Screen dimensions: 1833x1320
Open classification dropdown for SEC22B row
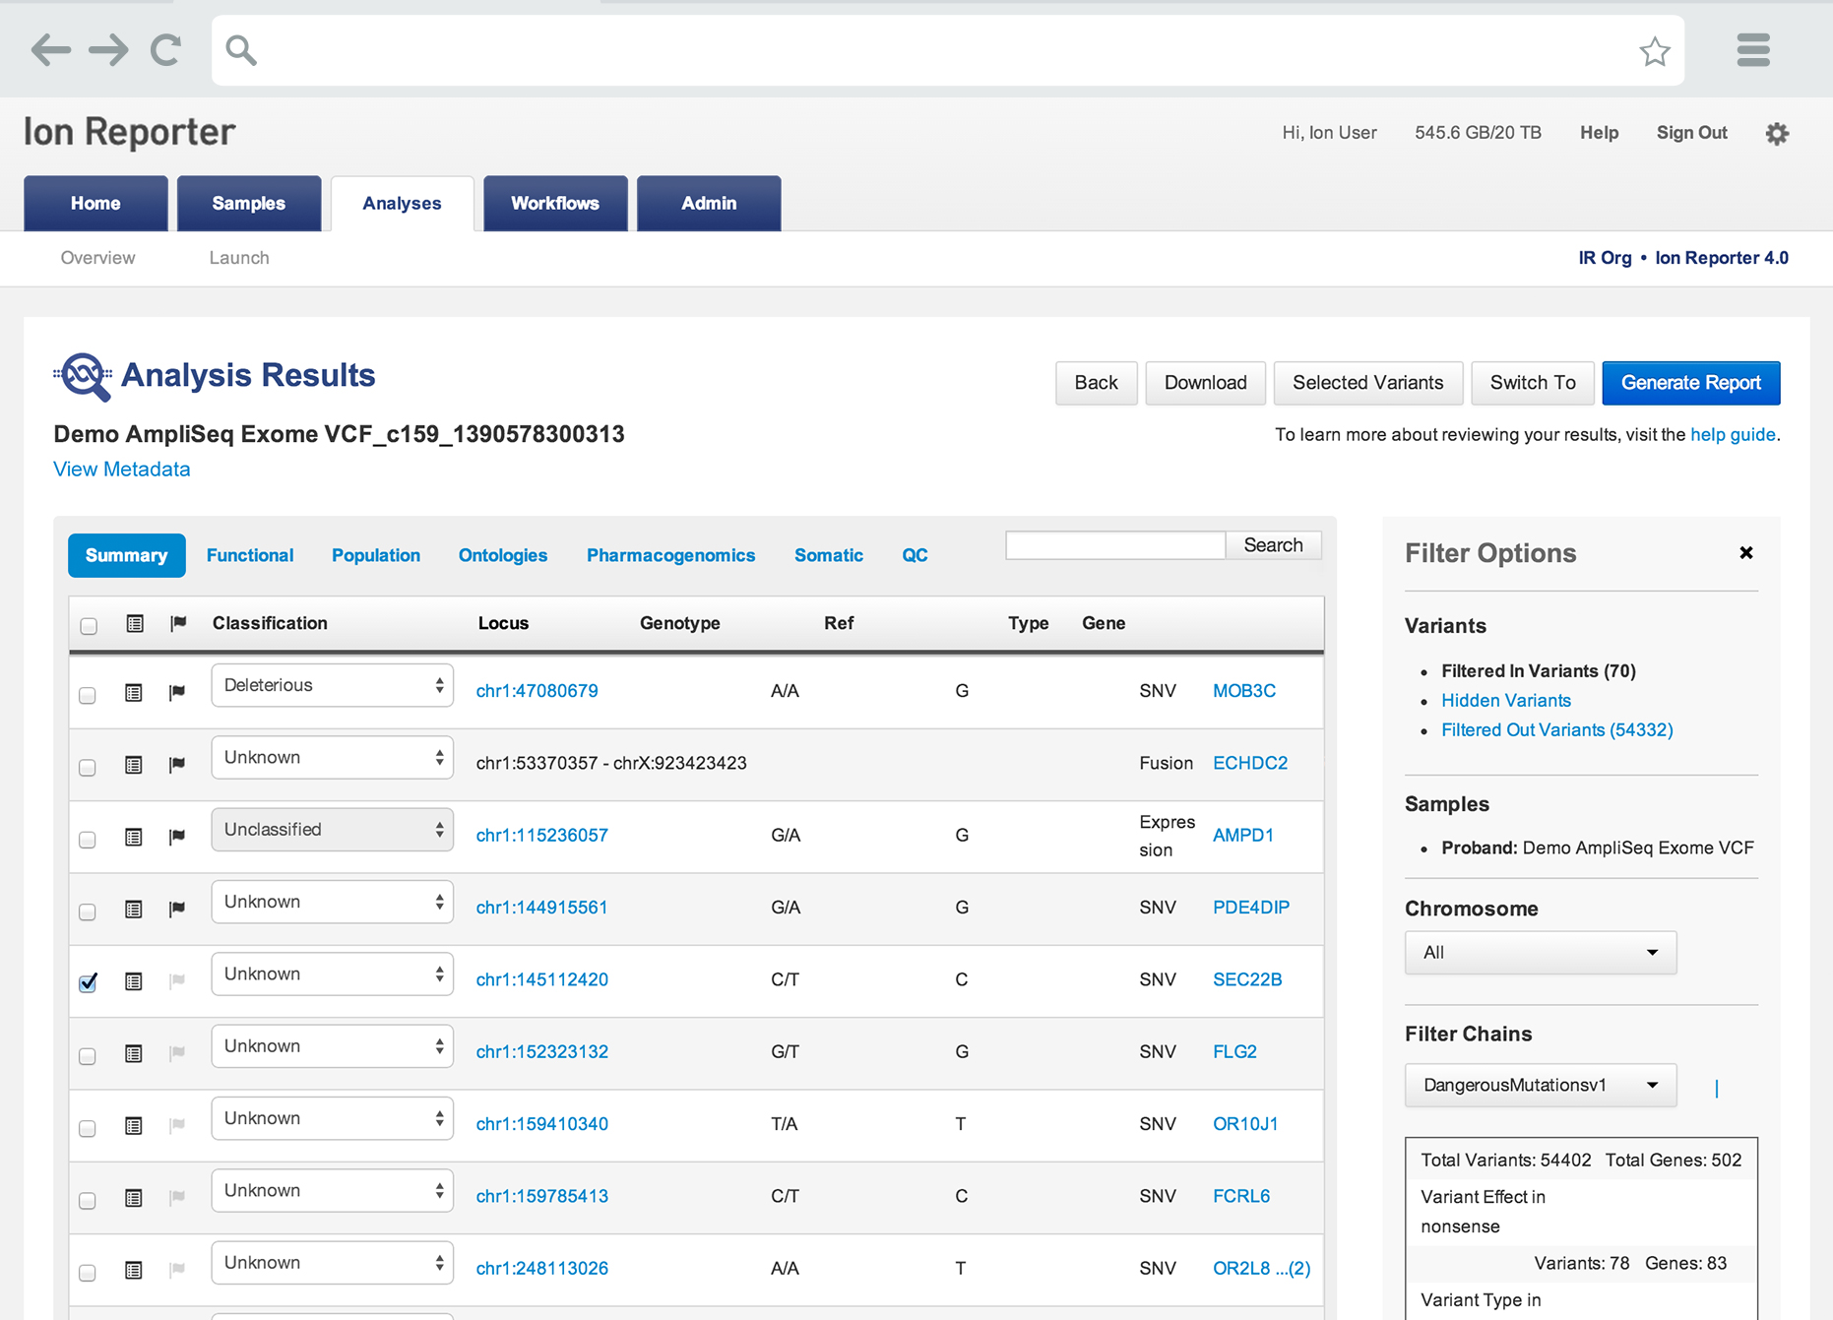tap(333, 974)
